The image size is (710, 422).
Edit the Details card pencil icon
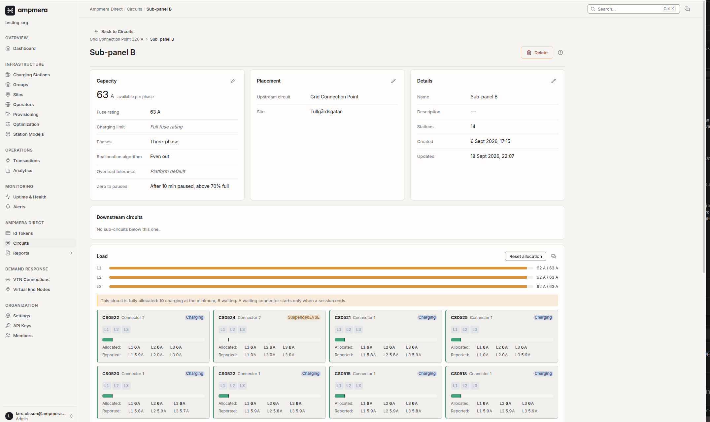tap(554, 81)
